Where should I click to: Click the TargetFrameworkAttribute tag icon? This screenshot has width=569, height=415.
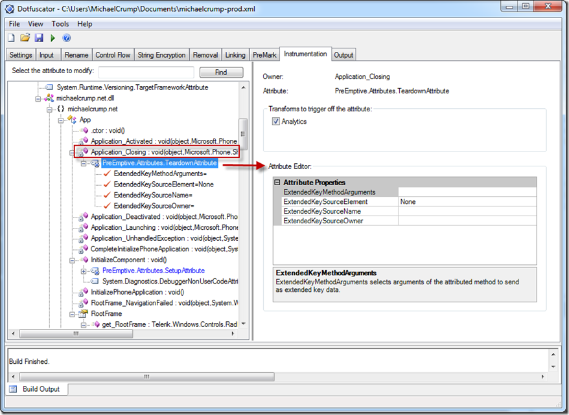pyautogui.click(x=49, y=87)
